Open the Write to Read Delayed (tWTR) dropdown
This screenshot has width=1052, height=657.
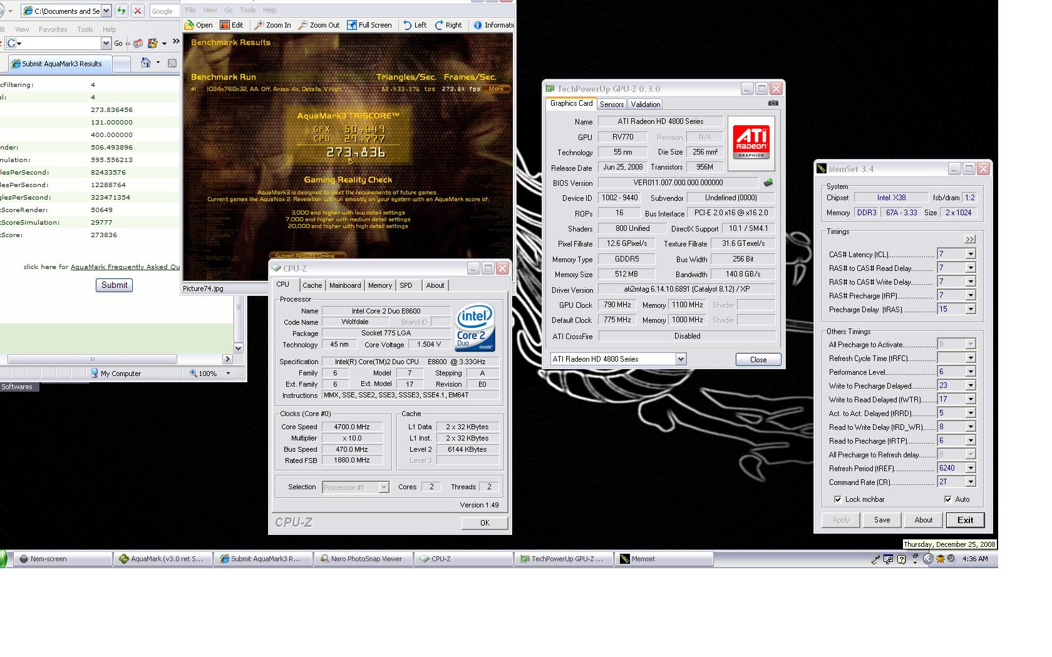tap(970, 399)
